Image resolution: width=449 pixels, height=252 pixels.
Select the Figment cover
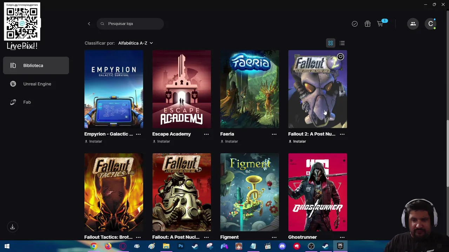(249, 192)
